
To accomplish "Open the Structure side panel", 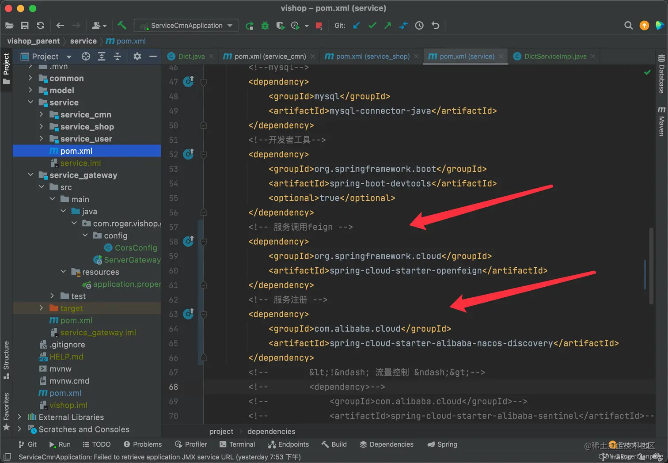I will coord(6,360).
